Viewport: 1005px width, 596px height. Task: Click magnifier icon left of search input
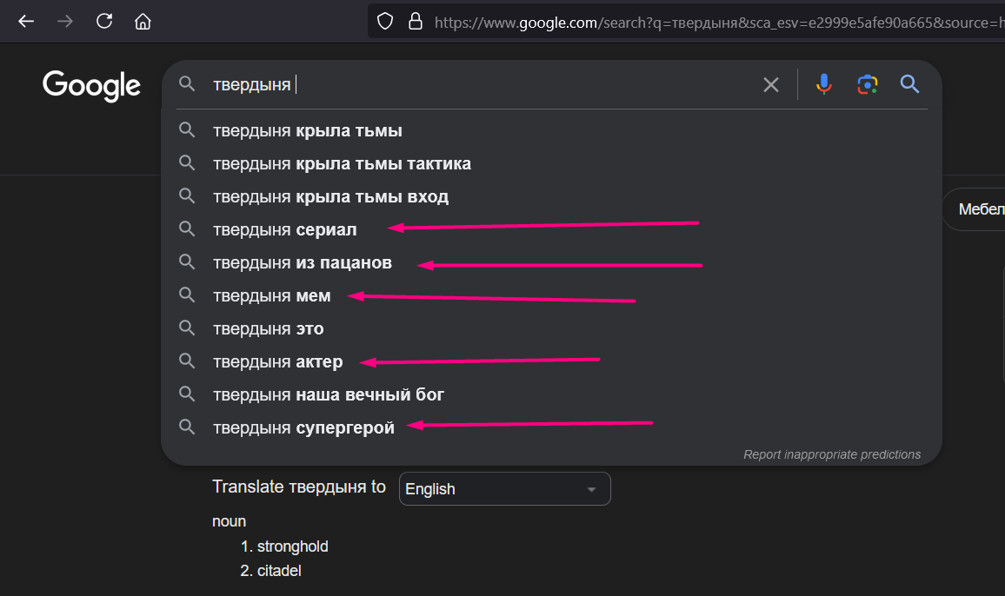pos(187,83)
